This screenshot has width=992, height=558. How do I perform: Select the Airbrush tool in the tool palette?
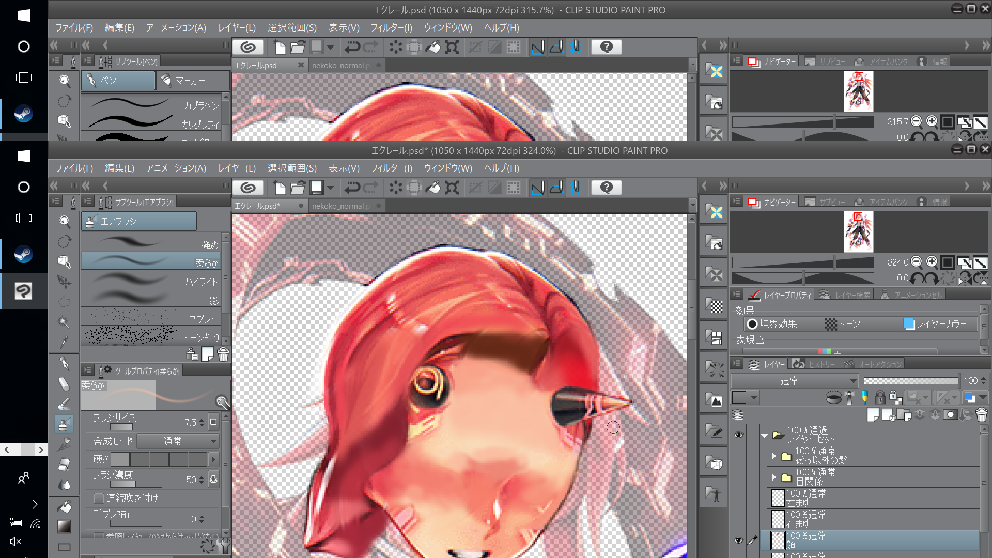[64, 424]
